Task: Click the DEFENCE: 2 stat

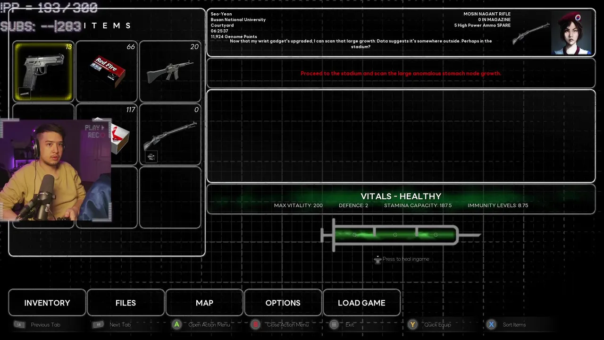Action: [353, 205]
